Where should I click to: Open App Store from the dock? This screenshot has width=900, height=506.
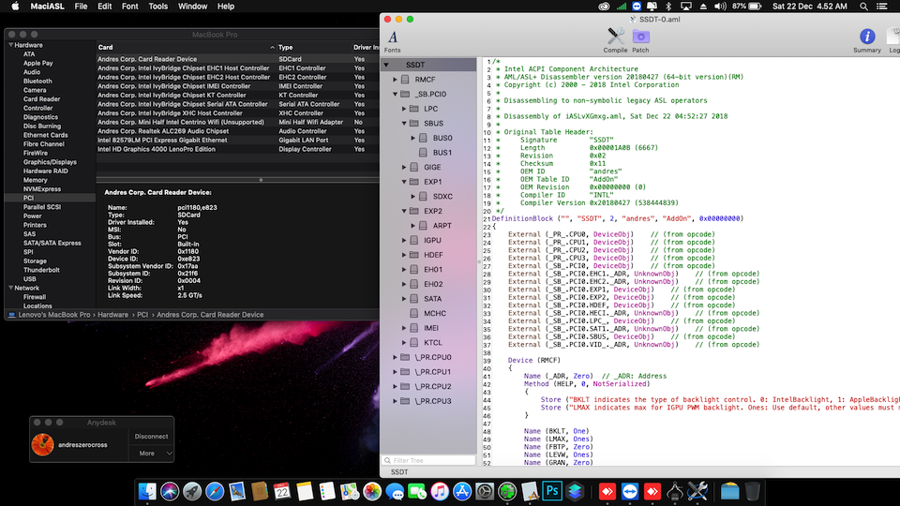(x=461, y=491)
